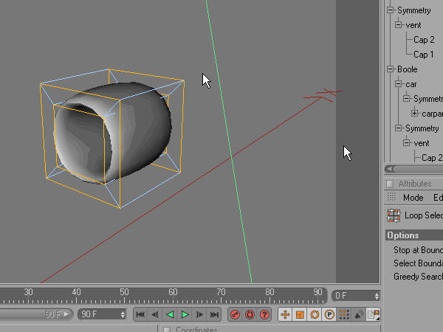The image size is (443, 332).
Task: Collapse the Boole object in tree
Action: click(391, 69)
